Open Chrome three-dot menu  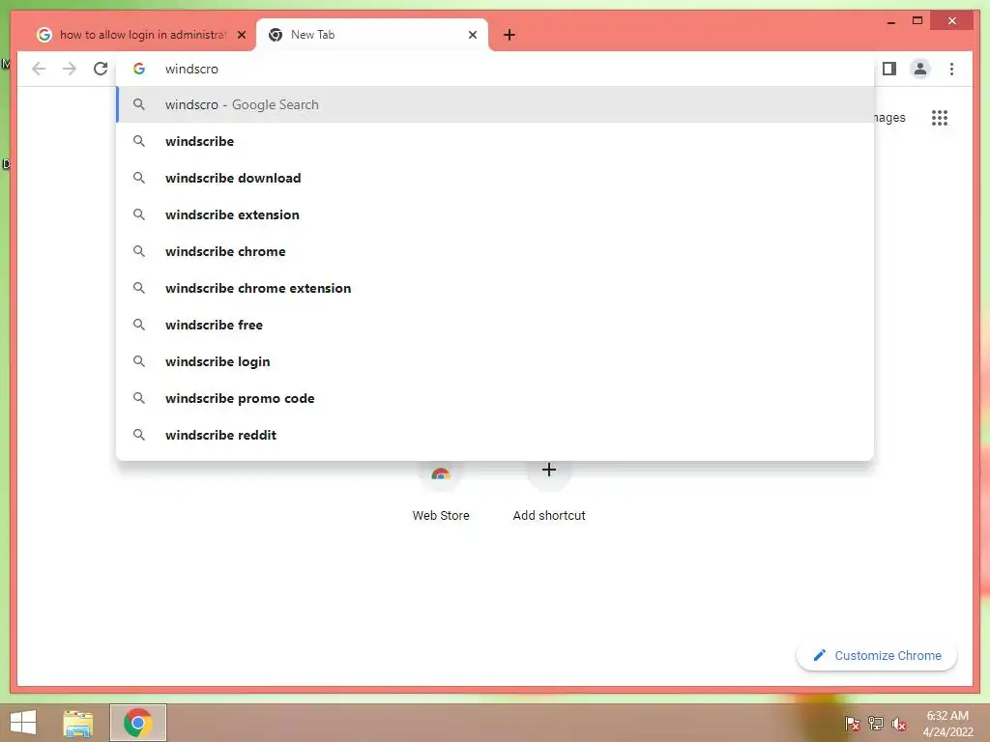click(x=951, y=69)
